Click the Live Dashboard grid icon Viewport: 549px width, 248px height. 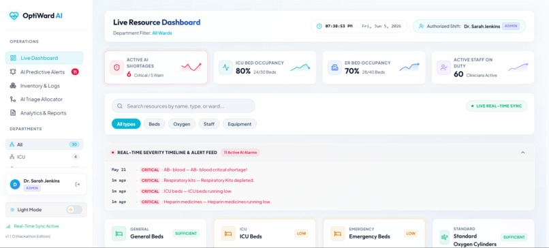[x=13, y=58]
